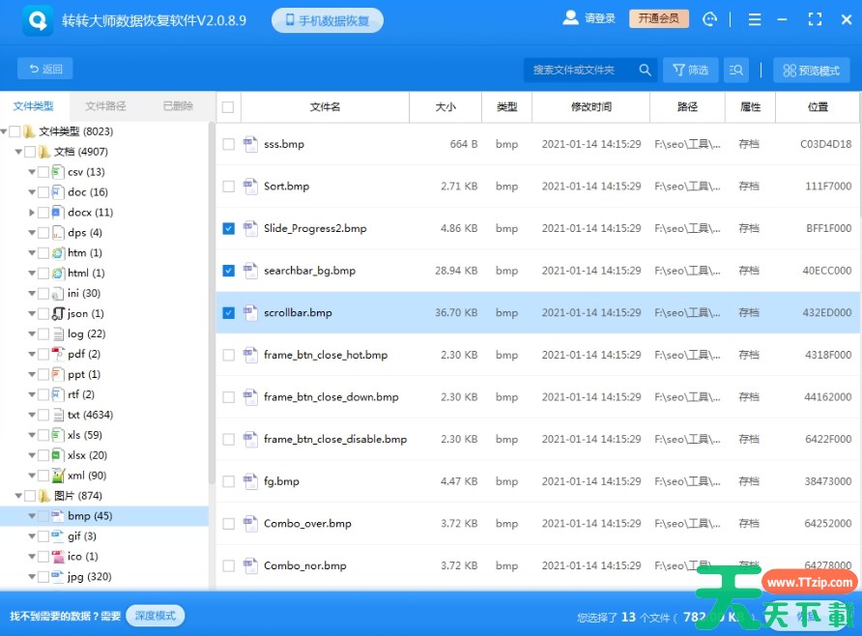Viewport: 862px width, 636px height.
Task: Click the list search icon beside 筛选
Action: click(x=737, y=70)
